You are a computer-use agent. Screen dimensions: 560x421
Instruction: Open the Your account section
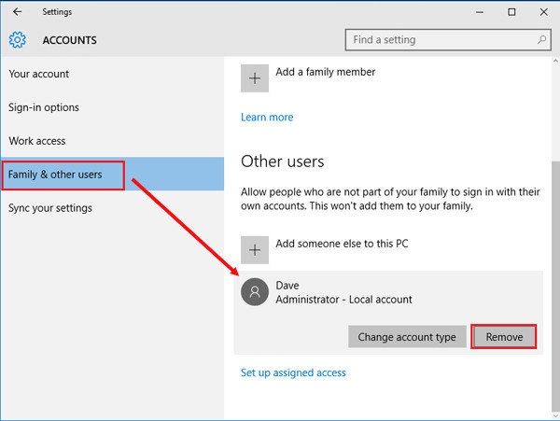(x=39, y=74)
